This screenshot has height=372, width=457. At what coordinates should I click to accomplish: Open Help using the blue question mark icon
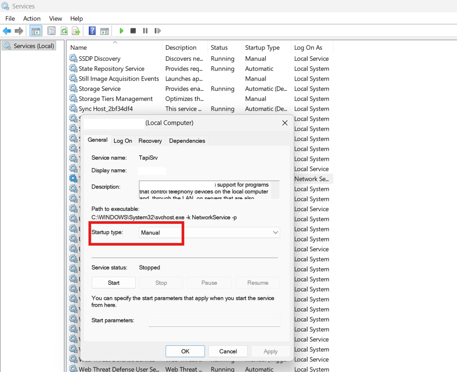point(92,30)
